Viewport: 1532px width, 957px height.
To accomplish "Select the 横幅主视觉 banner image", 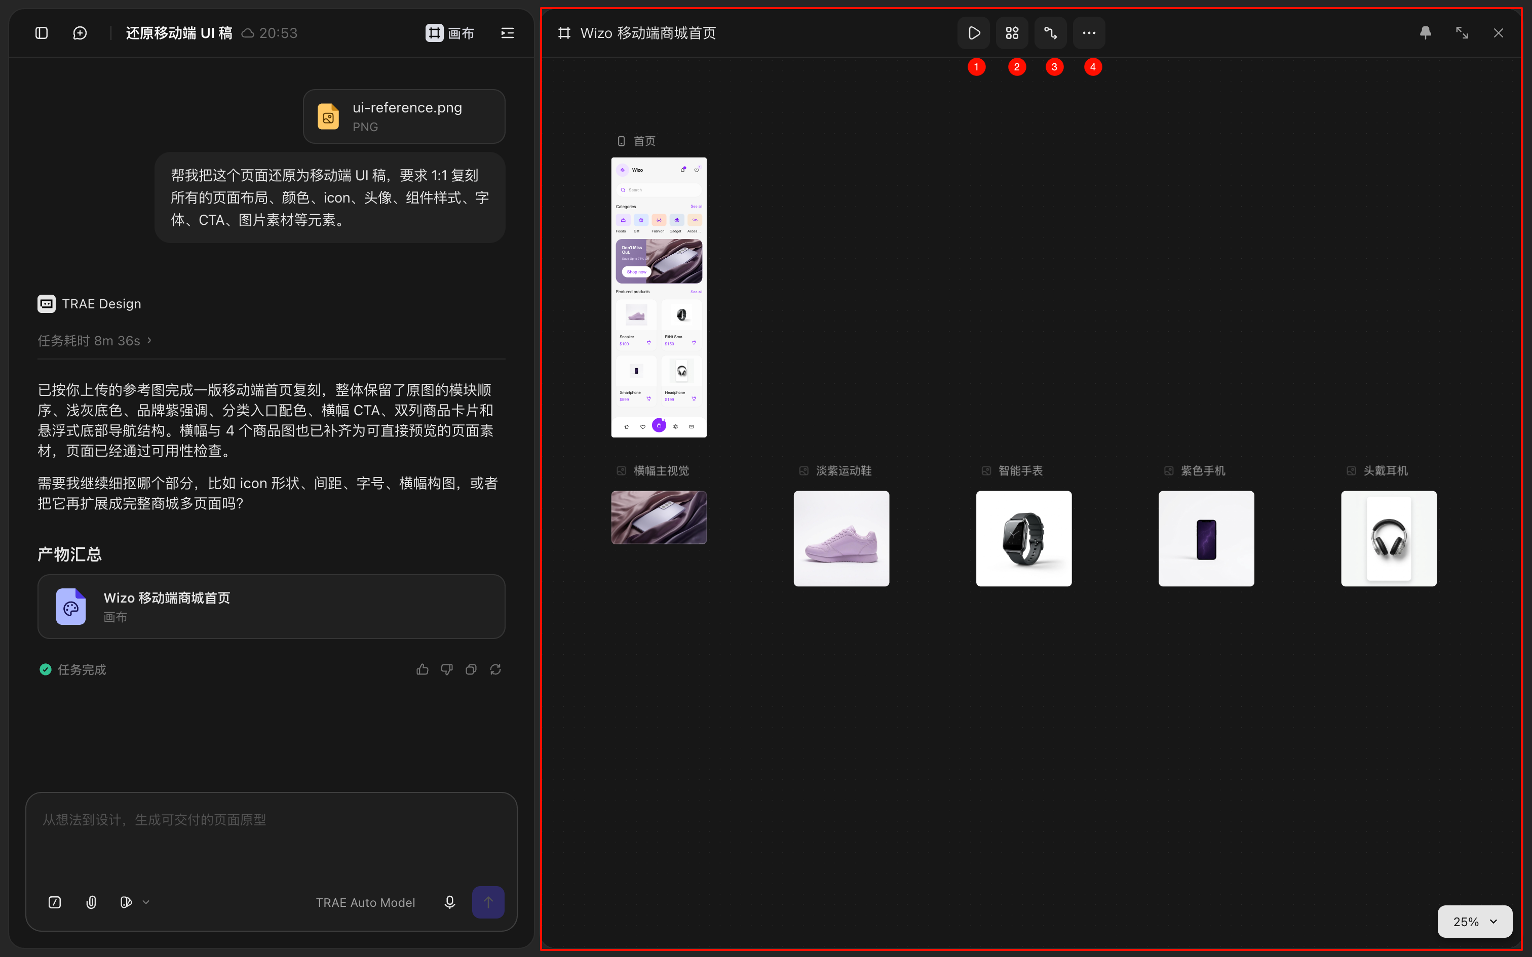I will pos(659,517).
